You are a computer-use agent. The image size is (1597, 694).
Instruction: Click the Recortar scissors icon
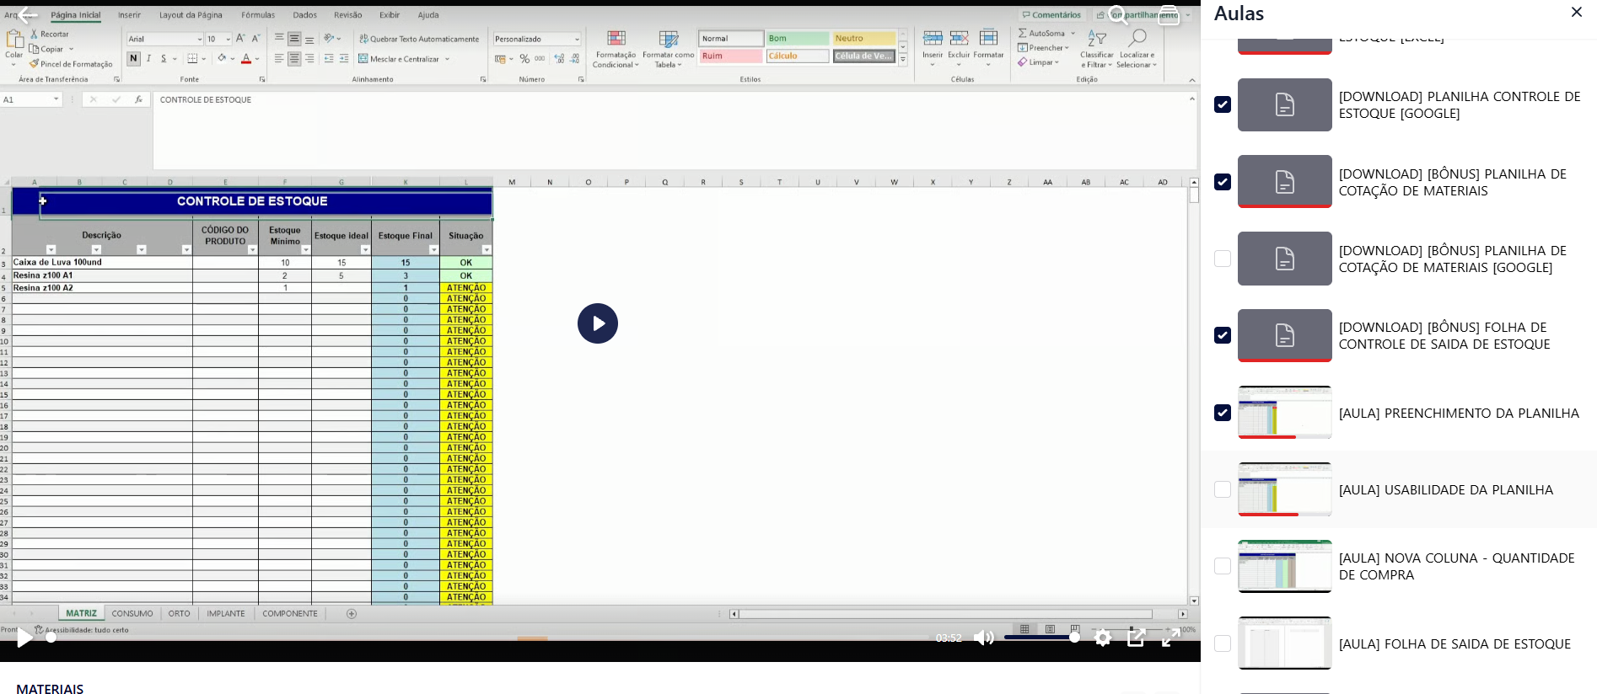click(35, 34)
